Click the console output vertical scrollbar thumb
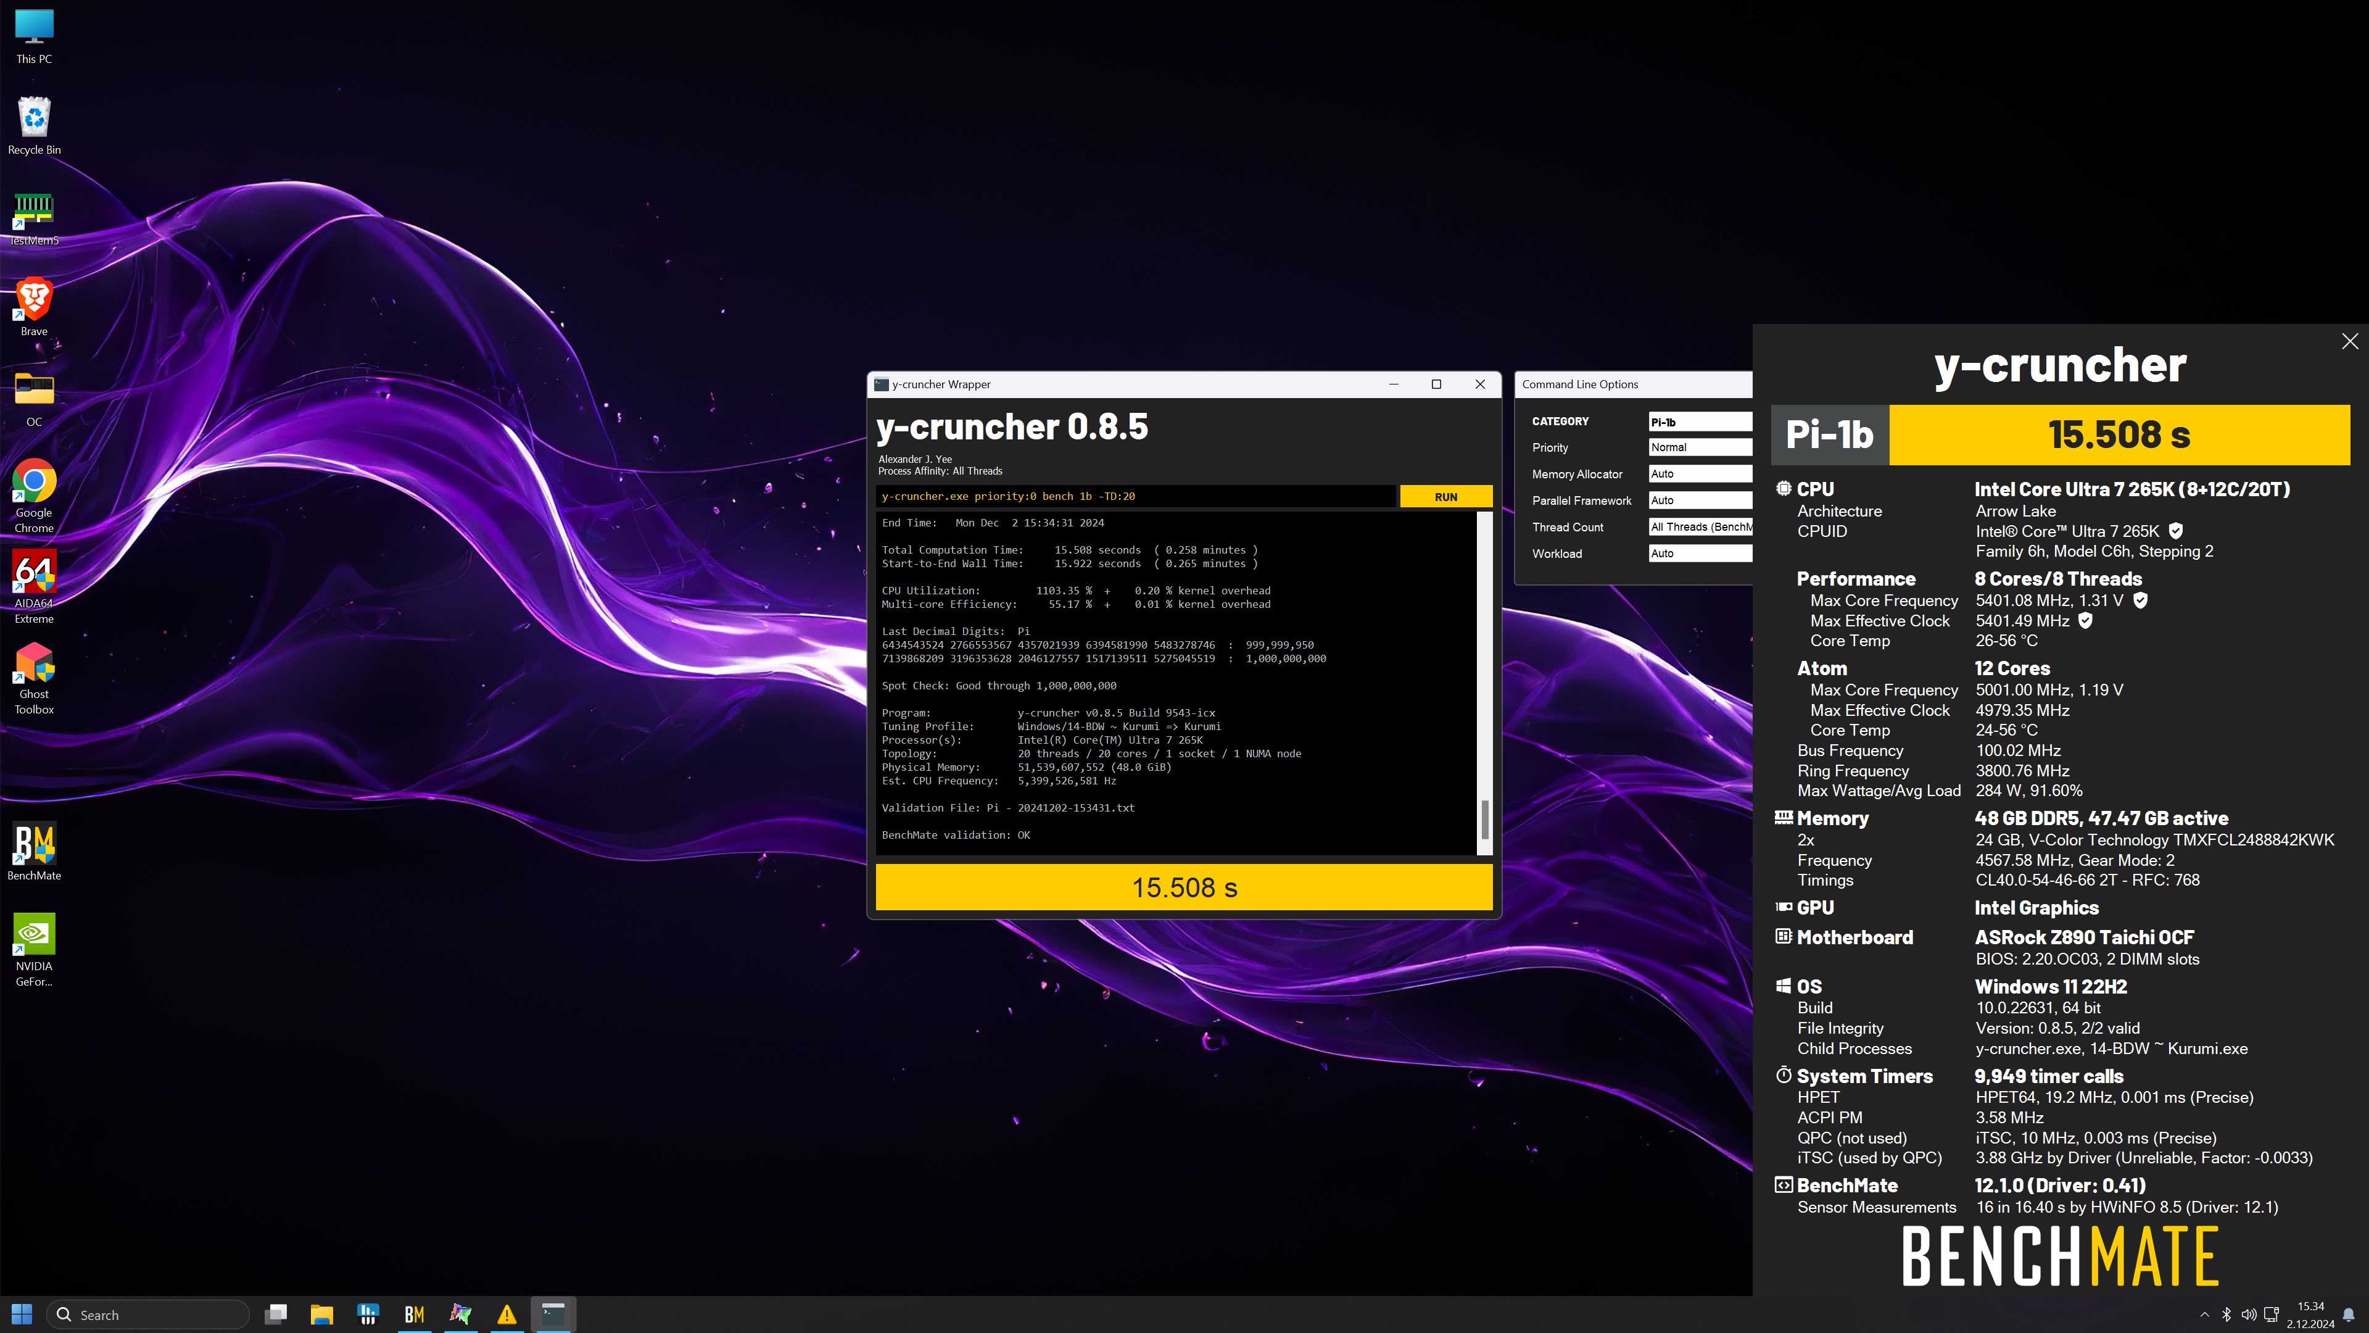Screen dimensions: 2369x1333 (x=1484, y=819)
